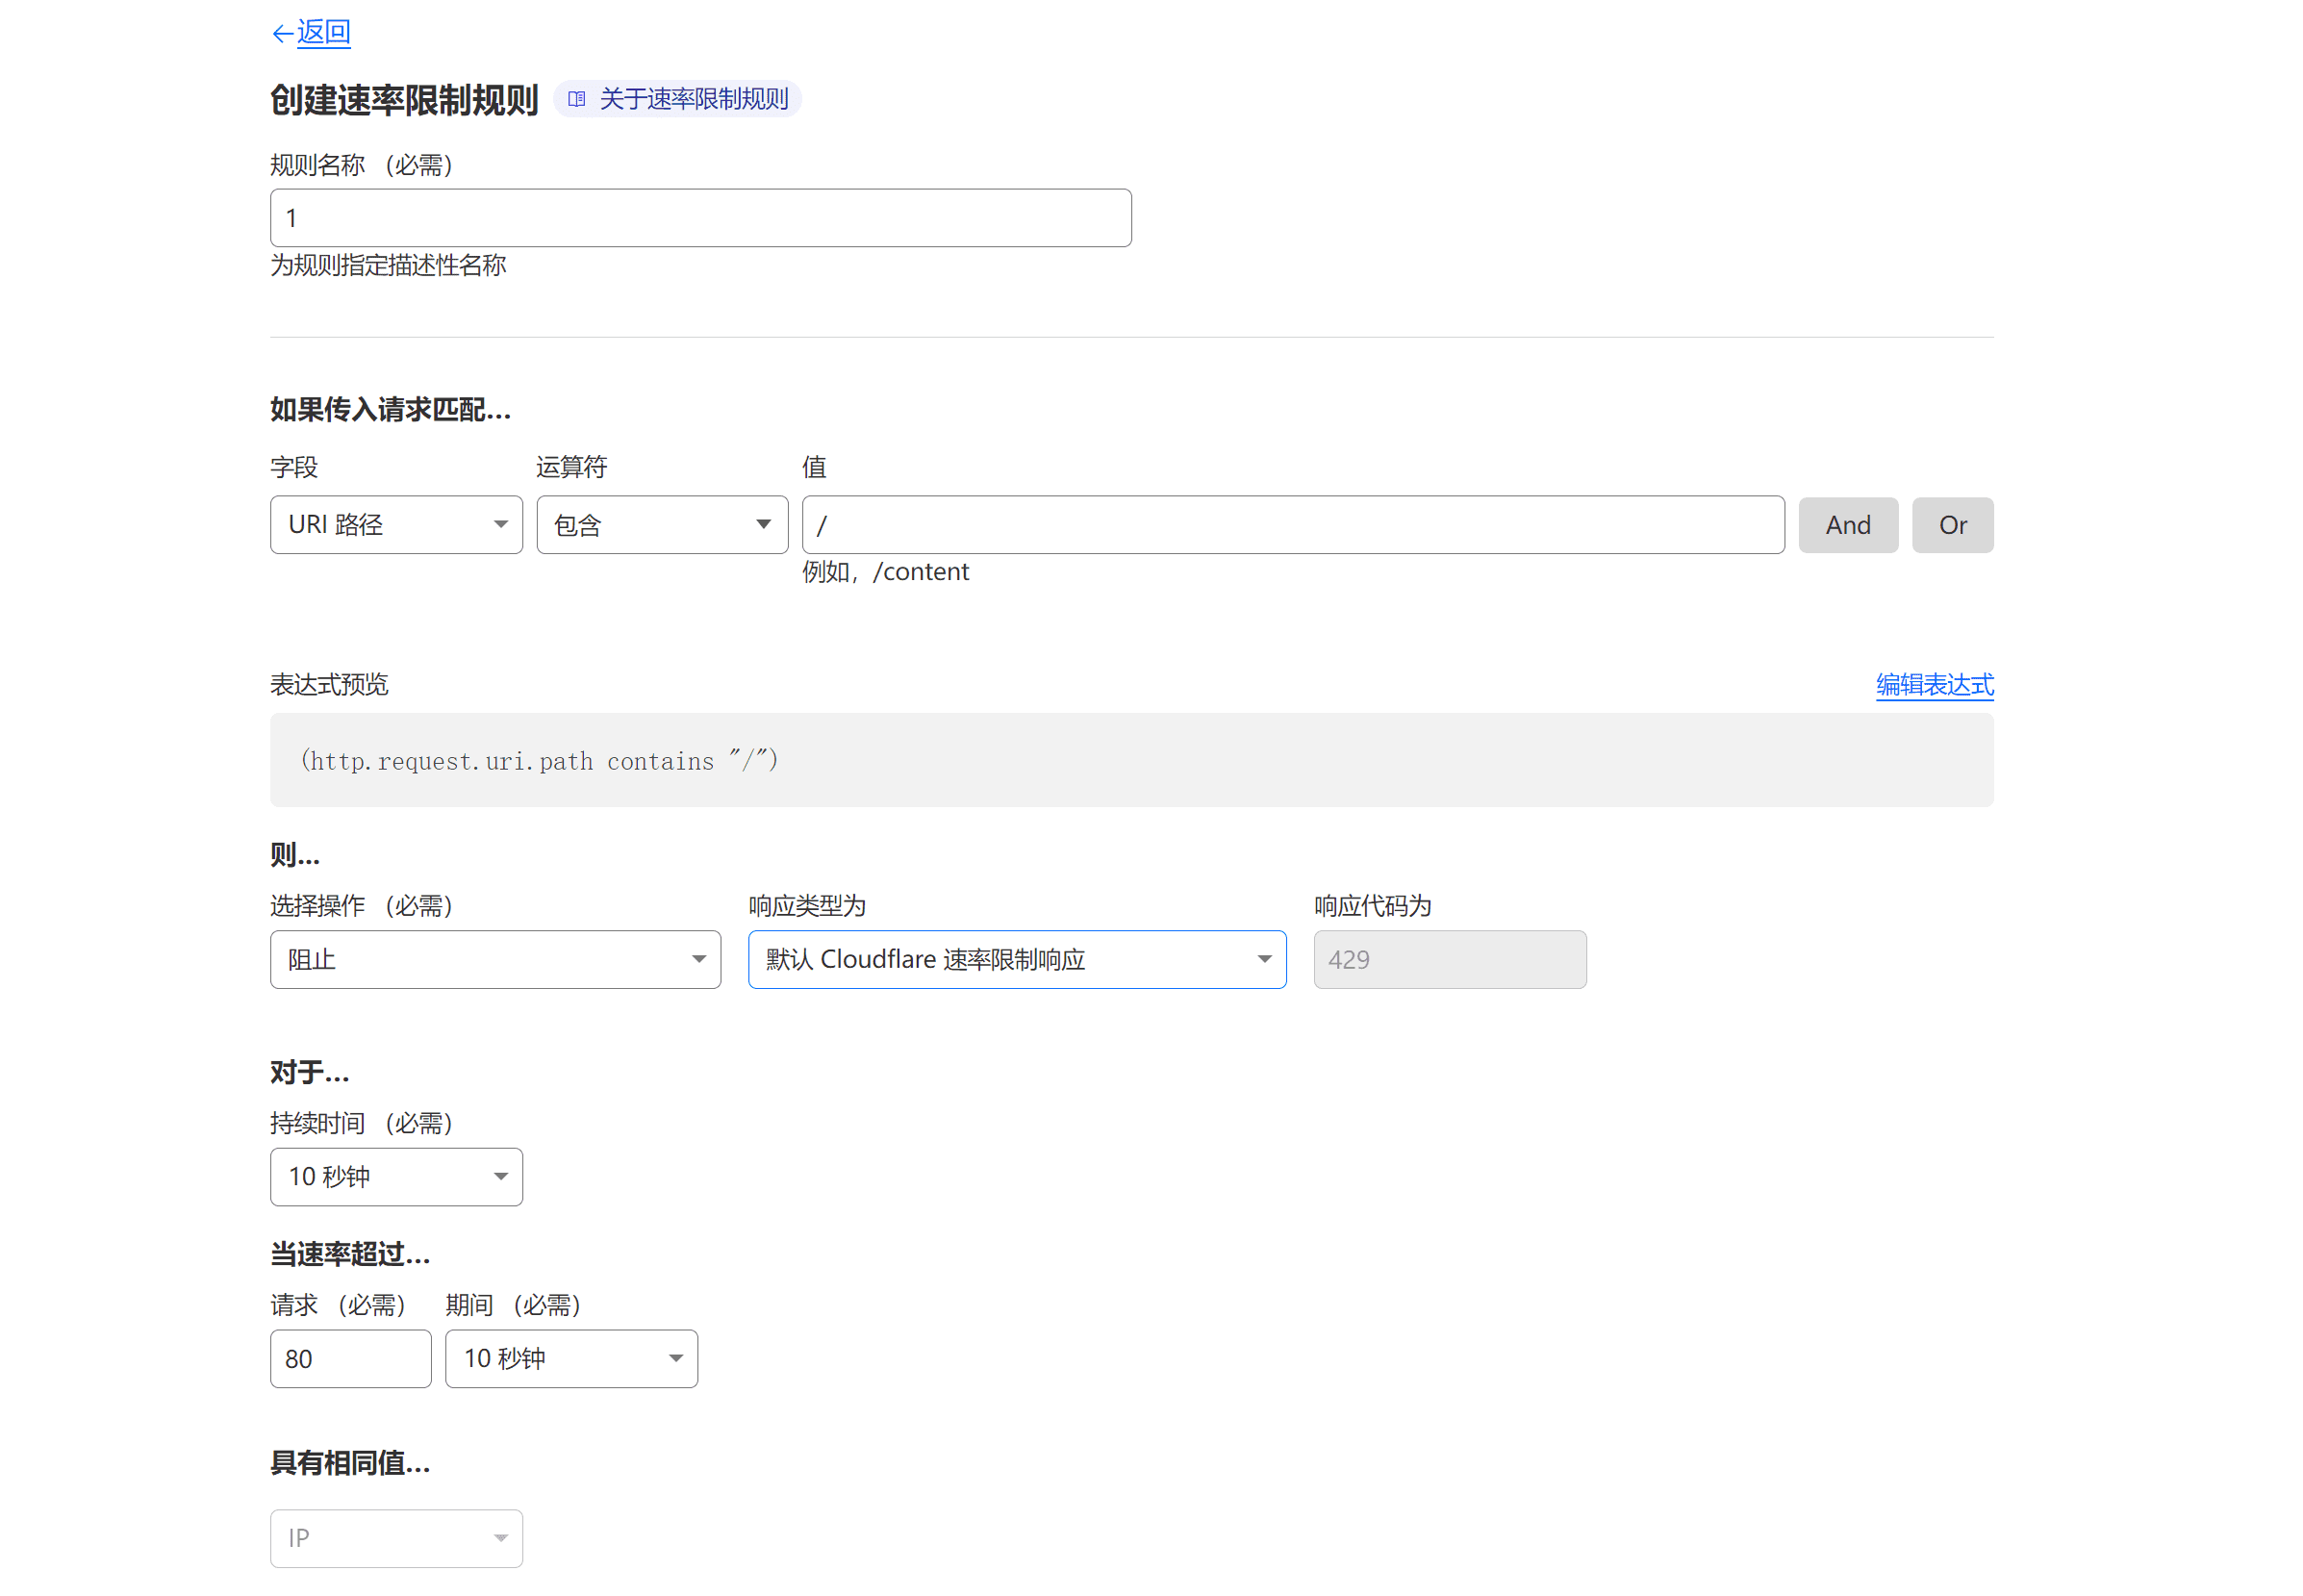Open the 选择操作 dropdown set to 阻止

[x=495, y=960]
